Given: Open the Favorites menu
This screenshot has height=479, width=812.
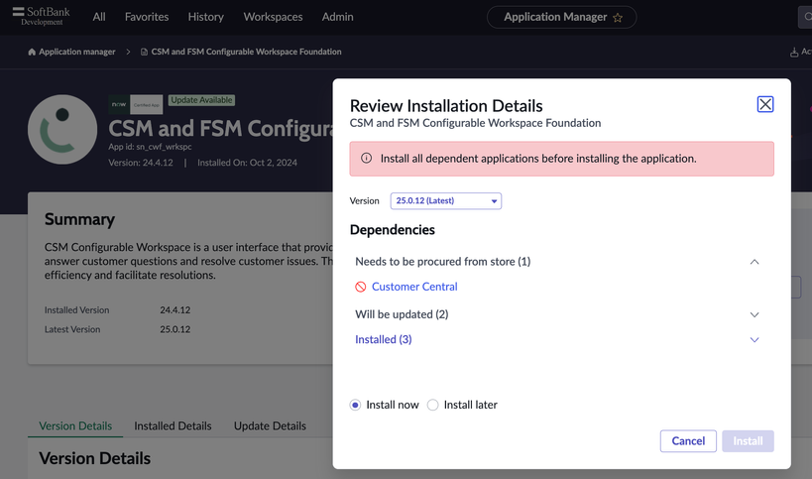Looking at the screenshot, I should click(x=147, y=17).
